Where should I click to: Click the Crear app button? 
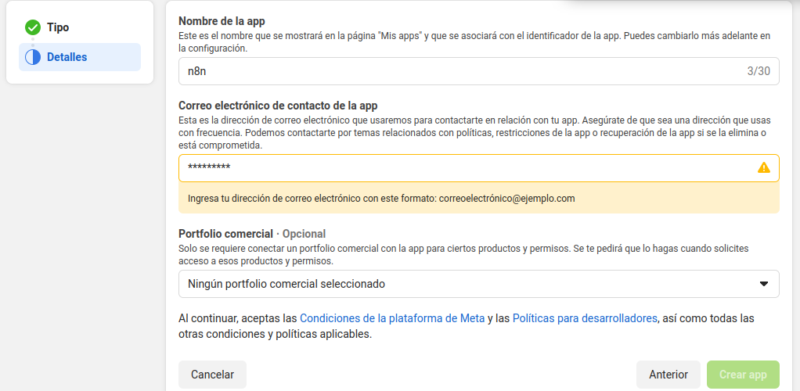pyautogui.click(x=743, y=375)
